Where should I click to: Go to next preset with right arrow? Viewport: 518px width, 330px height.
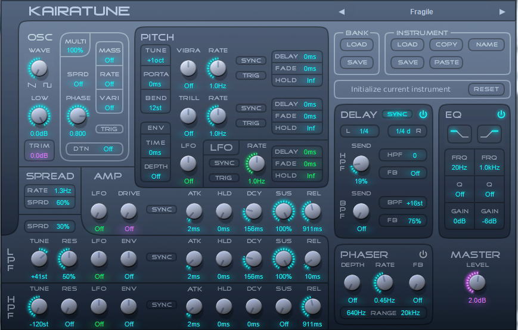tap(502, 12)
